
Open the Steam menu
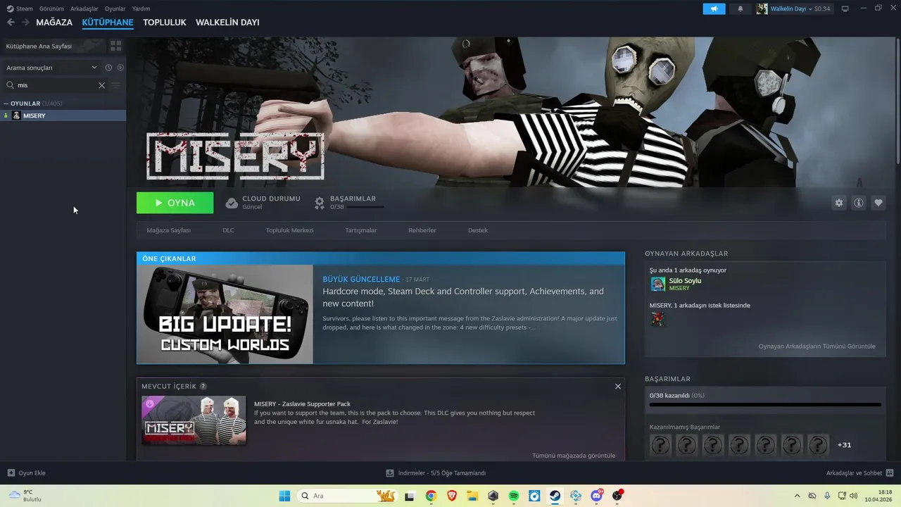(20, 8)
